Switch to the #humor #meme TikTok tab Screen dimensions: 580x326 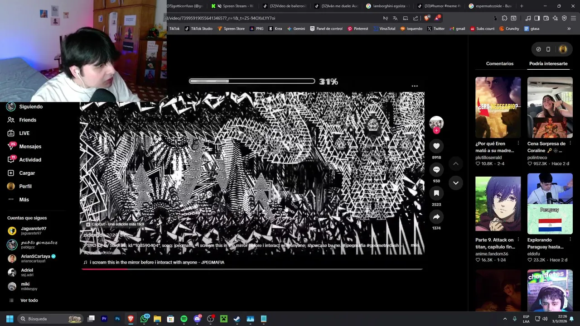tap(440, 6)
